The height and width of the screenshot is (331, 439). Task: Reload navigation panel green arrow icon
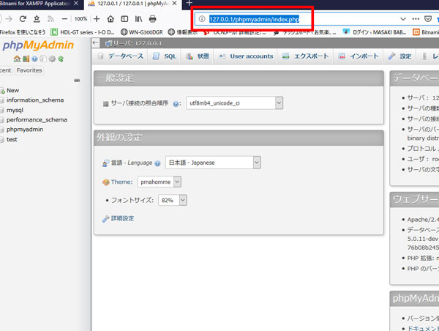click(61, 59)
